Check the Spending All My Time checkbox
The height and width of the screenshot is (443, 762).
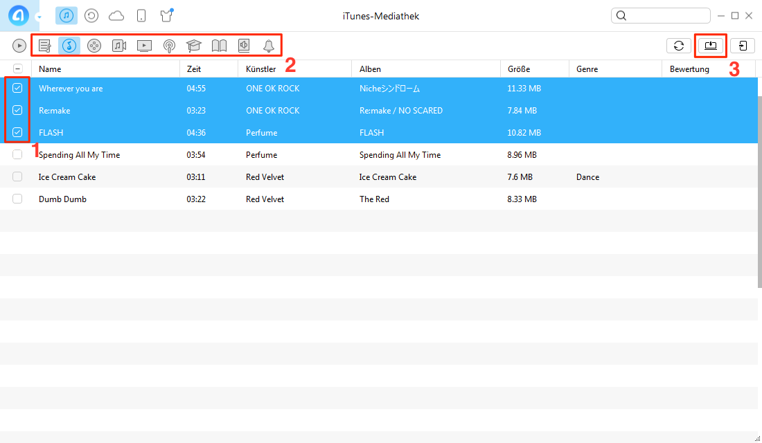click(x=17, y=154)
